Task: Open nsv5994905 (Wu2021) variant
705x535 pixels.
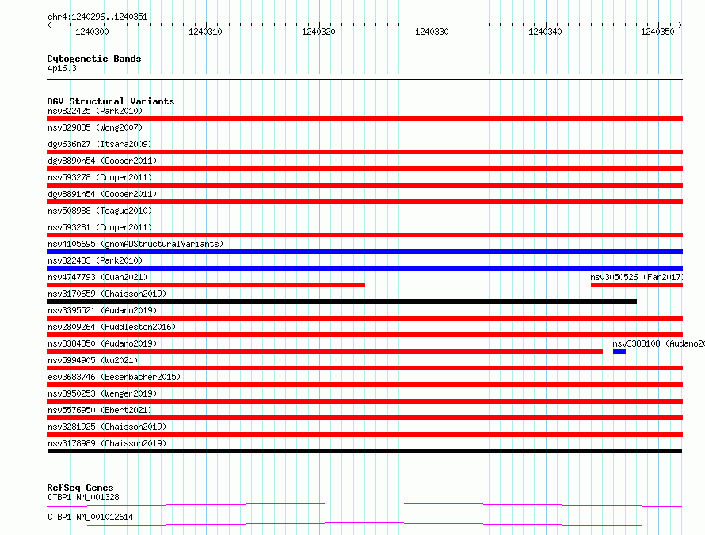Action: pos(93,360)
